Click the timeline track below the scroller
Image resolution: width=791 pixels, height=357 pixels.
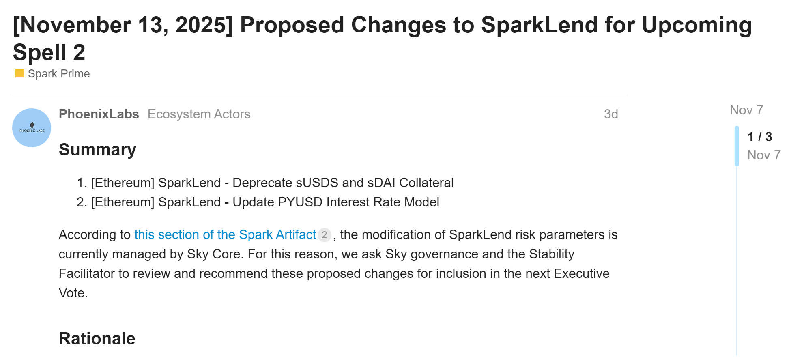[737, 260]
